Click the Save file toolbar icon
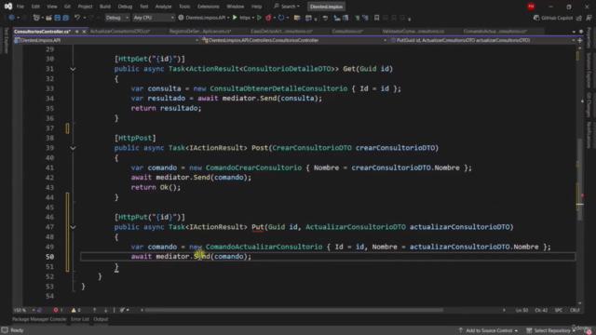 [57, 18]
